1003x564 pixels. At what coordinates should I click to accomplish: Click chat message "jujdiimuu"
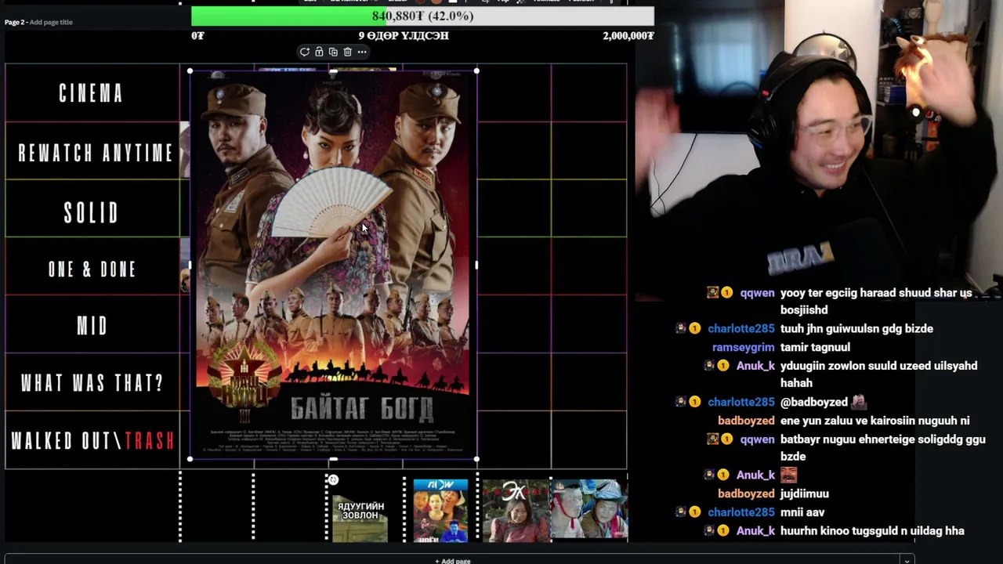pyautogui.click(x=805, y=493)
